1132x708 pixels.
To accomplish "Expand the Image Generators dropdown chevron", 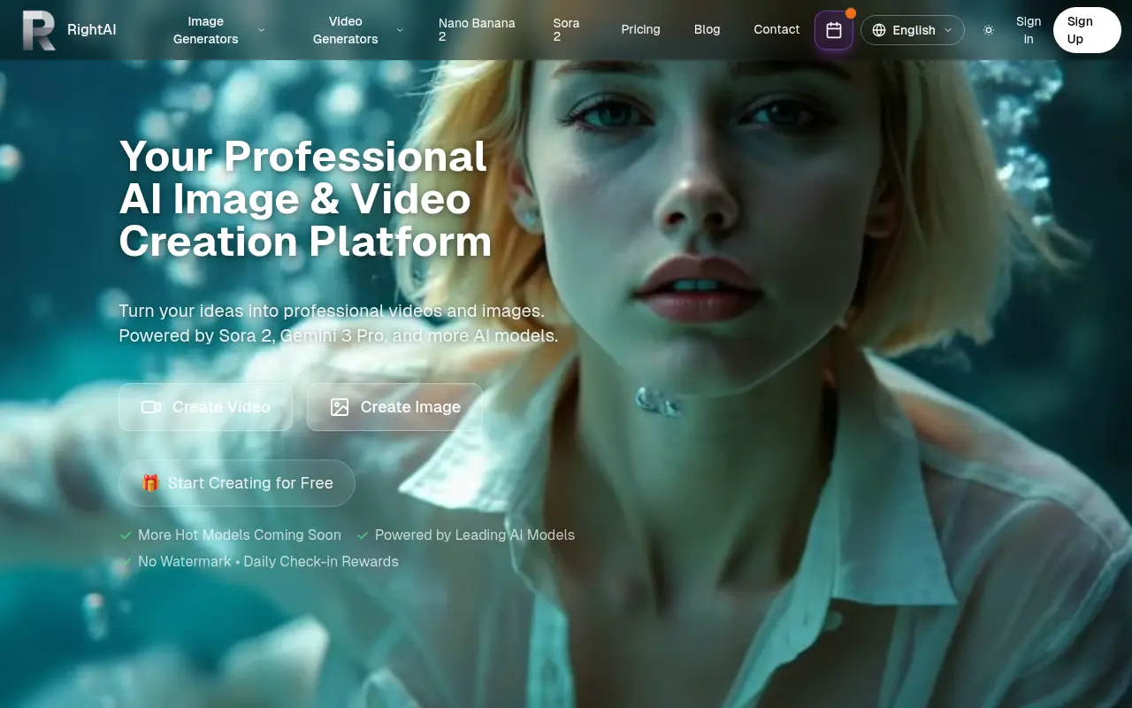I will pos(261,30).
